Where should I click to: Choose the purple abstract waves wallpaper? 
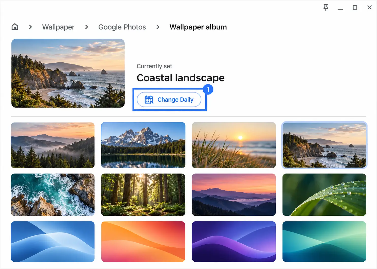pos(234,242)
